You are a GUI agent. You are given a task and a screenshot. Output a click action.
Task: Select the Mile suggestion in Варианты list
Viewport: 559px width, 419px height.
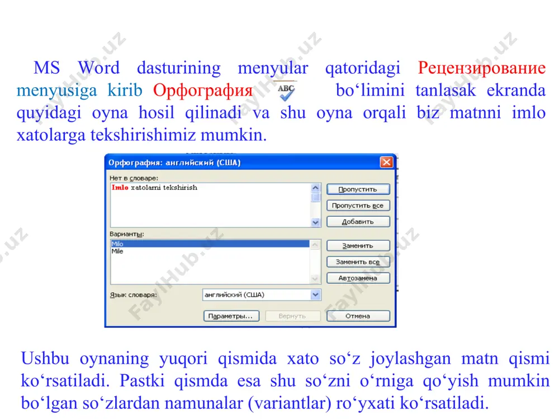[210, 251]
